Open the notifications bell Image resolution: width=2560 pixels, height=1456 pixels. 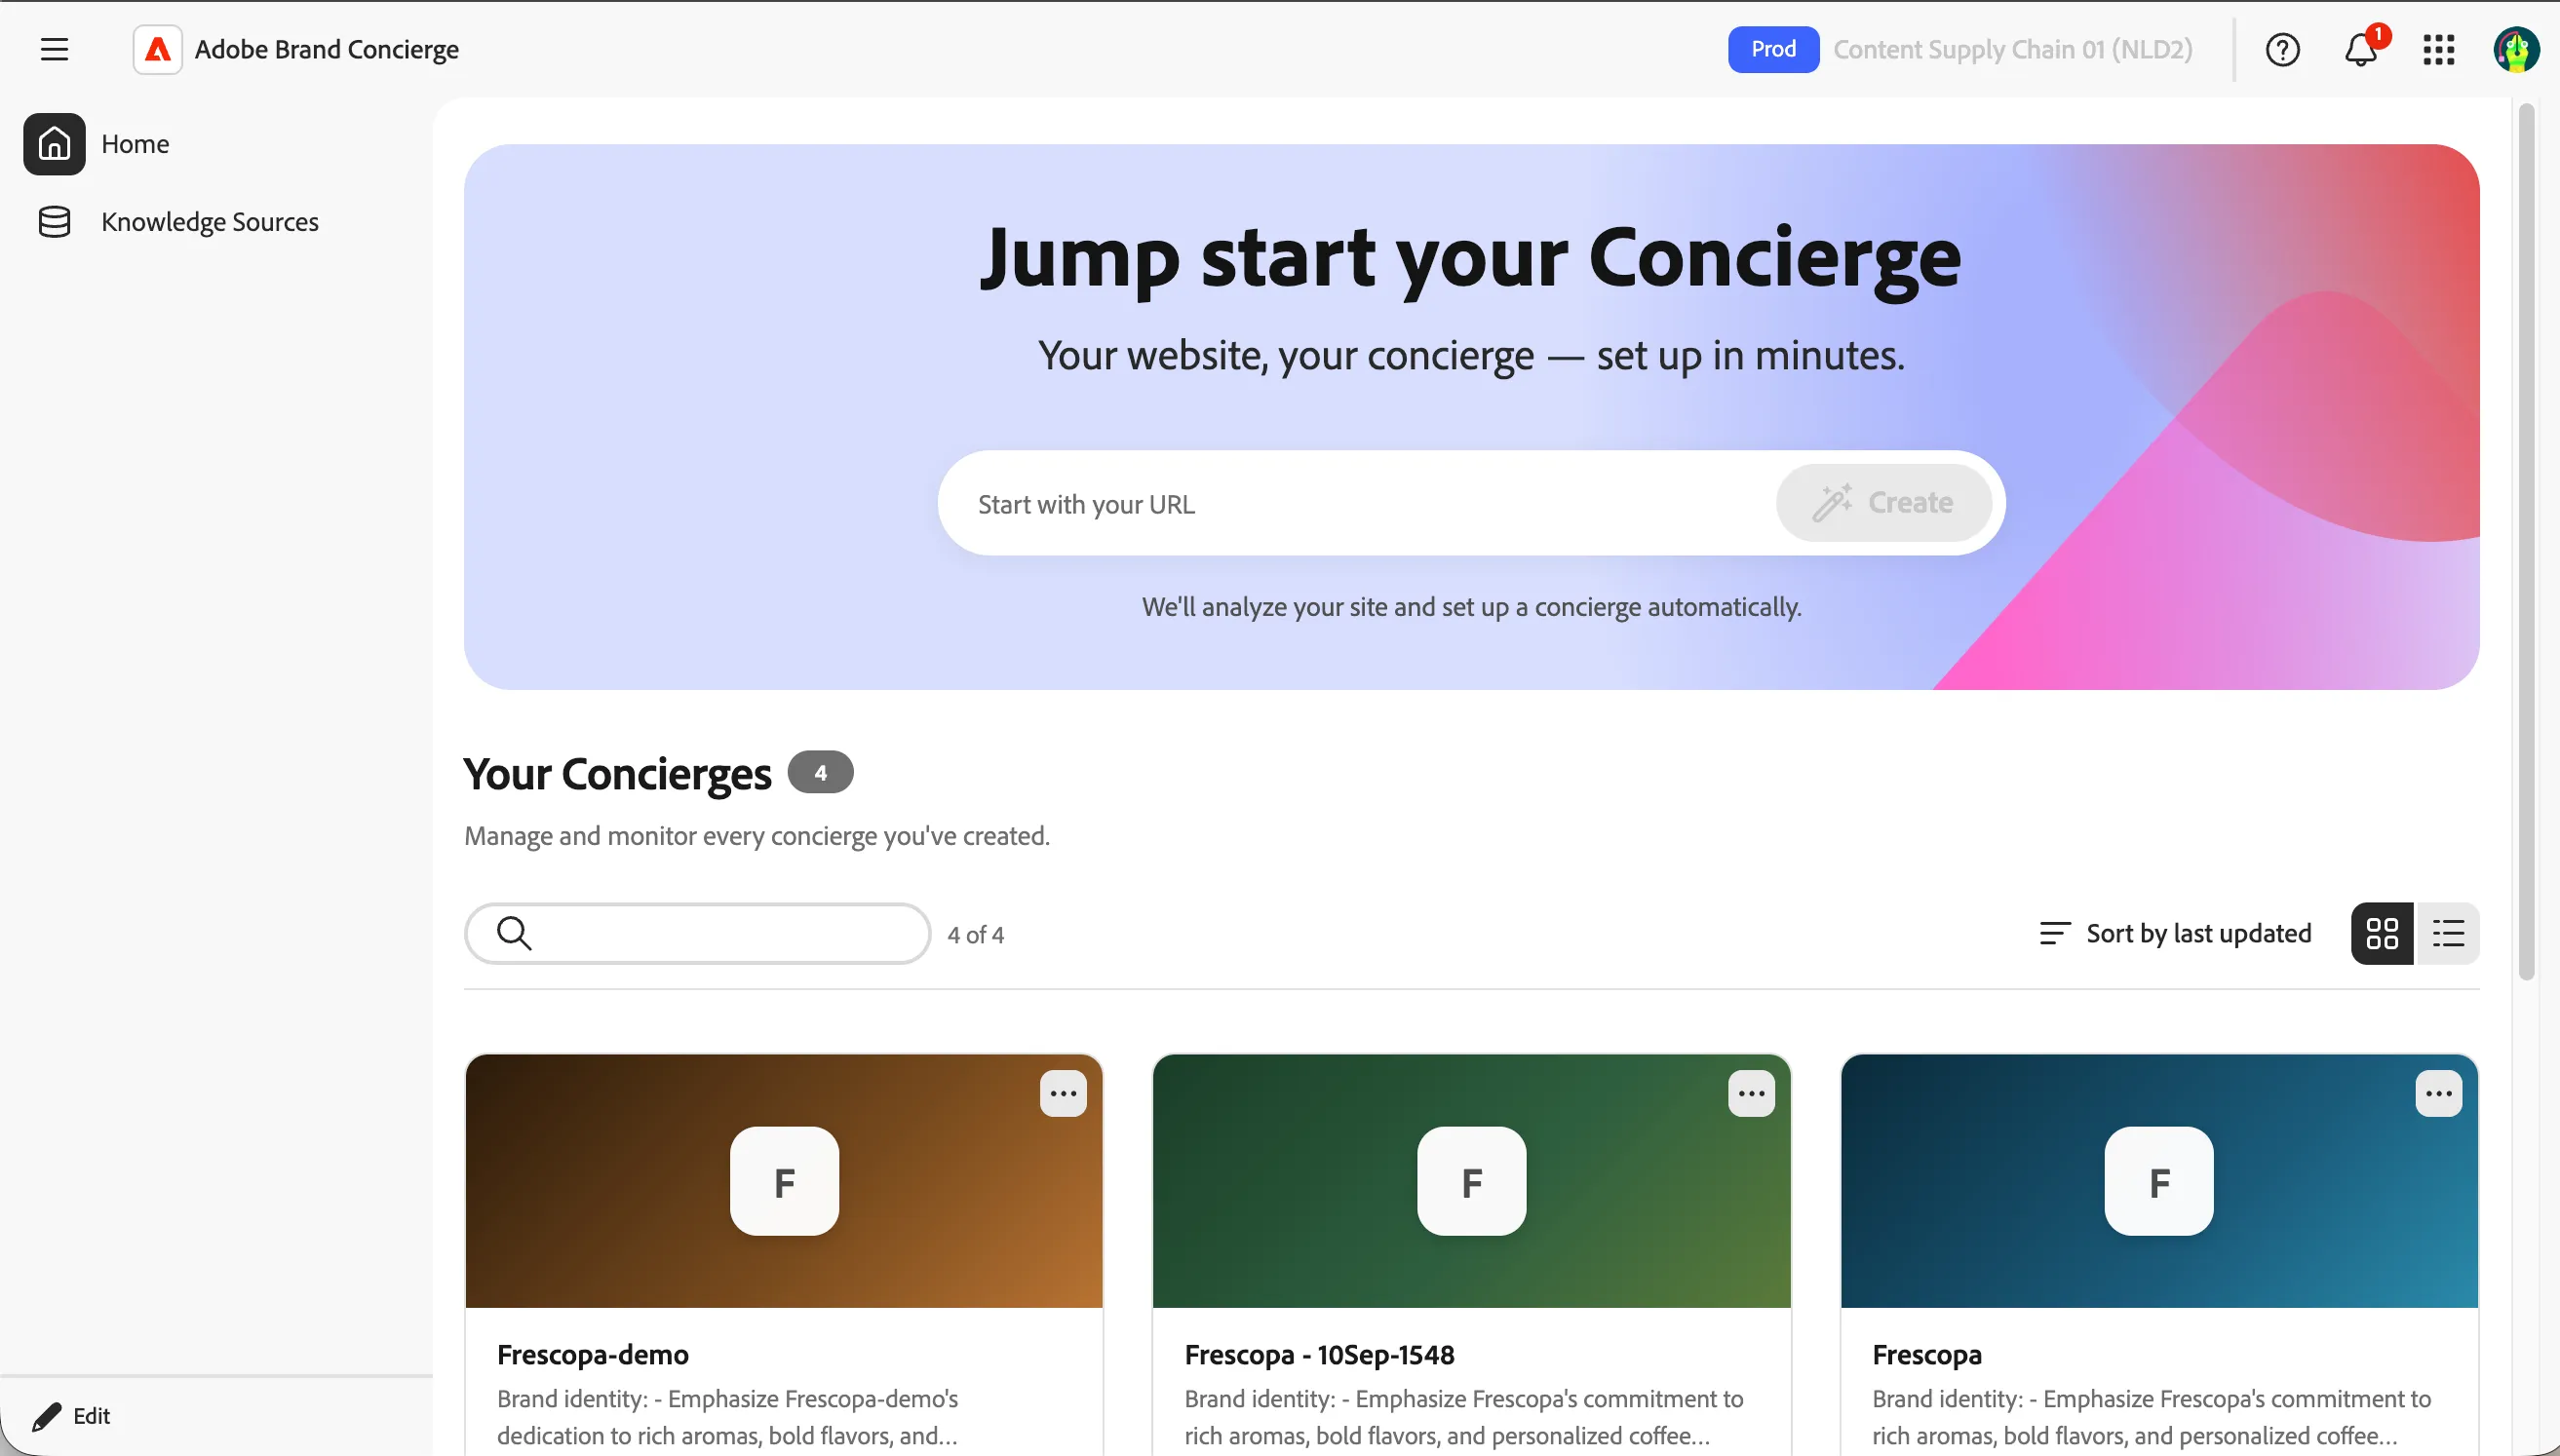(2361, 49)
